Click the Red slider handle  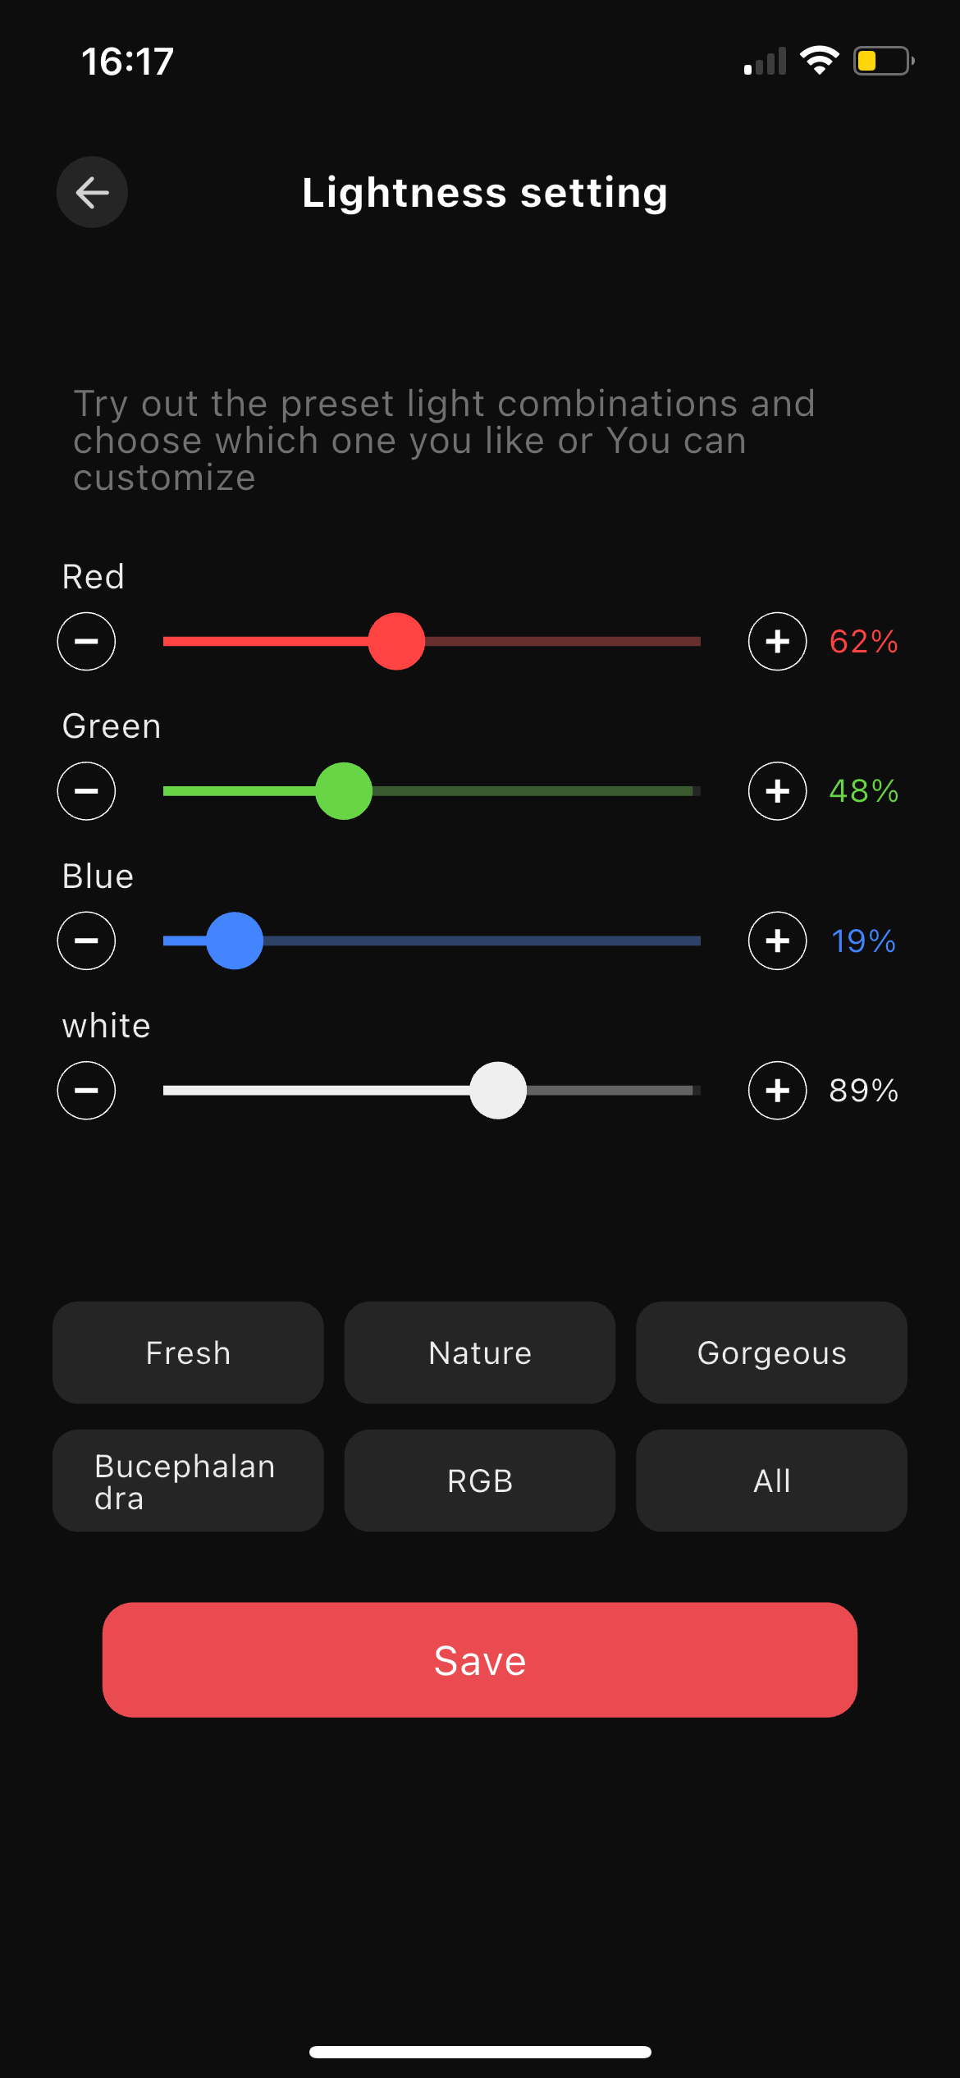click(396, 641)
